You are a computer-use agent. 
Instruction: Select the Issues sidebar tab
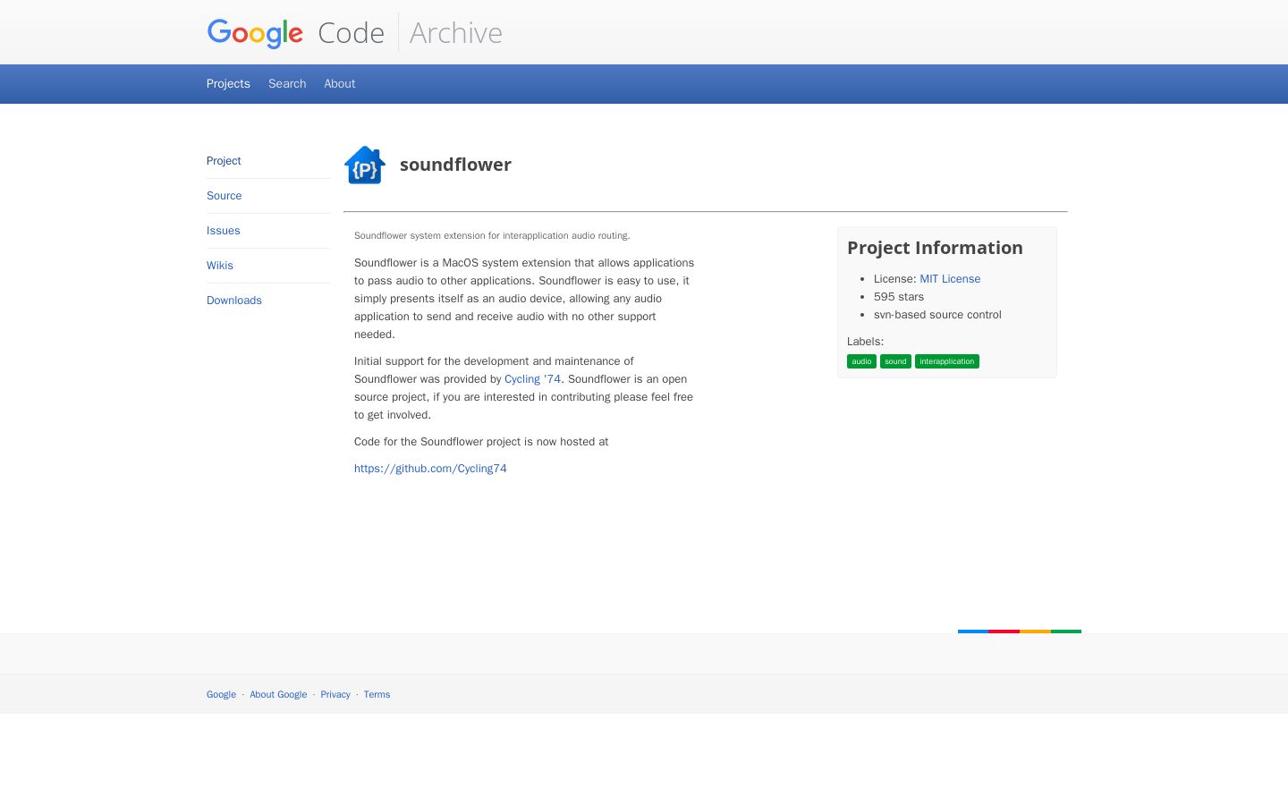point(224,231)
